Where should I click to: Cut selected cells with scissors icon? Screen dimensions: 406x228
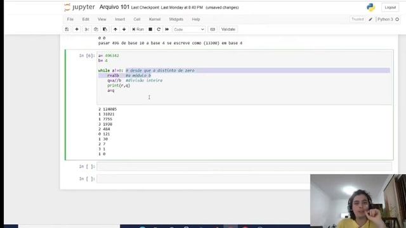[87, 29]
